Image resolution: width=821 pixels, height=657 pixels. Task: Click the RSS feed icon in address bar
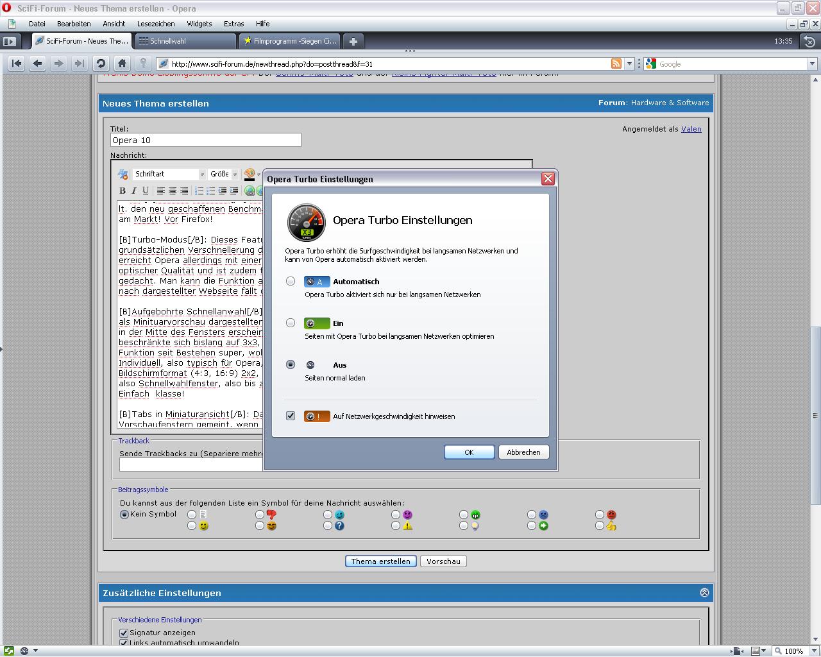point(616,64)
